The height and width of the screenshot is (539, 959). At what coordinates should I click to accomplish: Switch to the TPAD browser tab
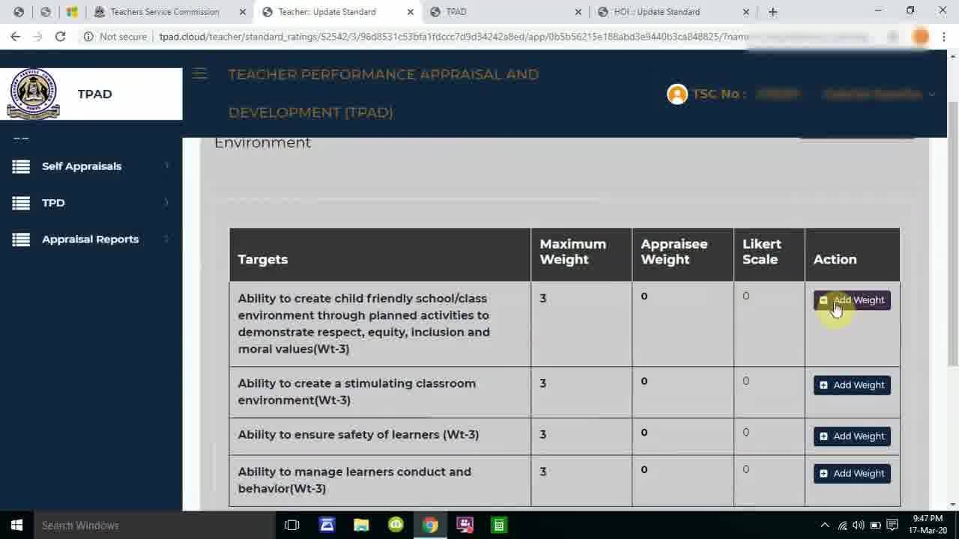point(506,12)
